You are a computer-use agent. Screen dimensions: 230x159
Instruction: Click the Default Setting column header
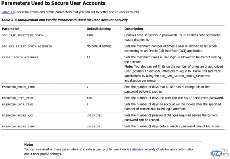(x=99, y=29)
